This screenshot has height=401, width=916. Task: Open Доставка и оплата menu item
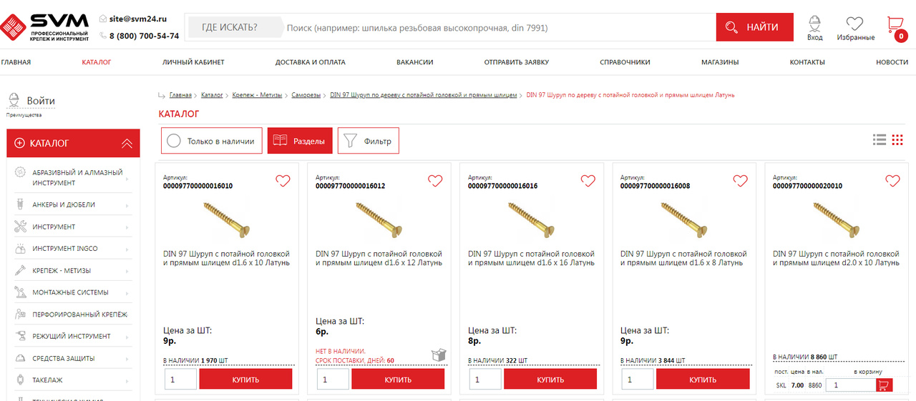coord(310,62)
